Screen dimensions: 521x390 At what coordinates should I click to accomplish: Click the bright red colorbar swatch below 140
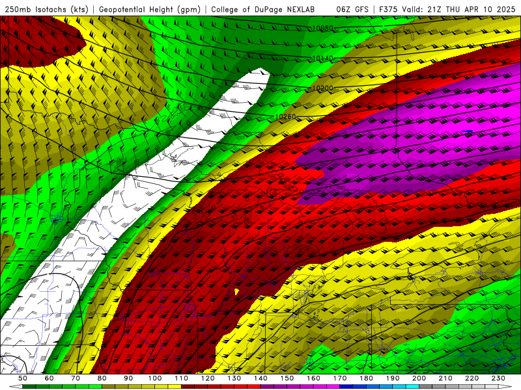click(254, 387)
